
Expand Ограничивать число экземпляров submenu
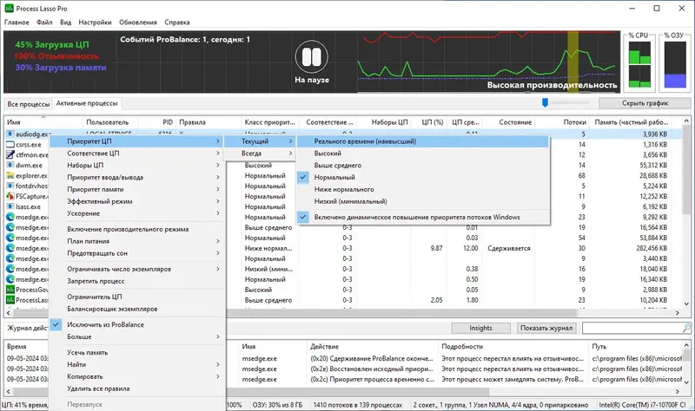136,269
